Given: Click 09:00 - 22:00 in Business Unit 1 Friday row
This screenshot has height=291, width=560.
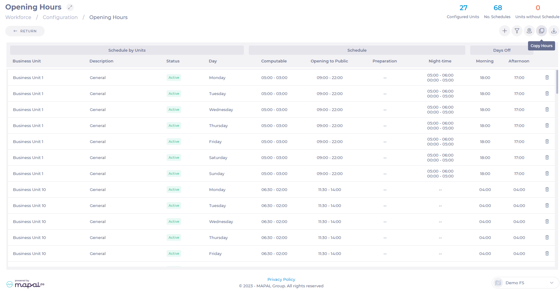Looking at the screenshot, I should click(330, 142).
